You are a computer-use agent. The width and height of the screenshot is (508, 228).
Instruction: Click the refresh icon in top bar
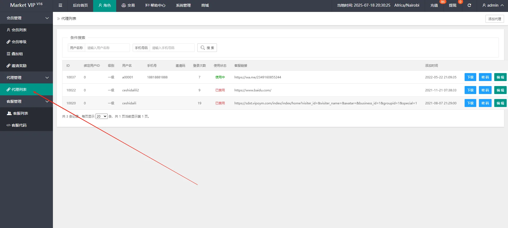[469, 5]
